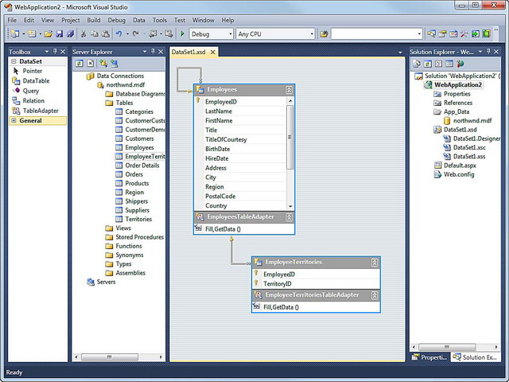Open the Build menu

pos(94,20)
